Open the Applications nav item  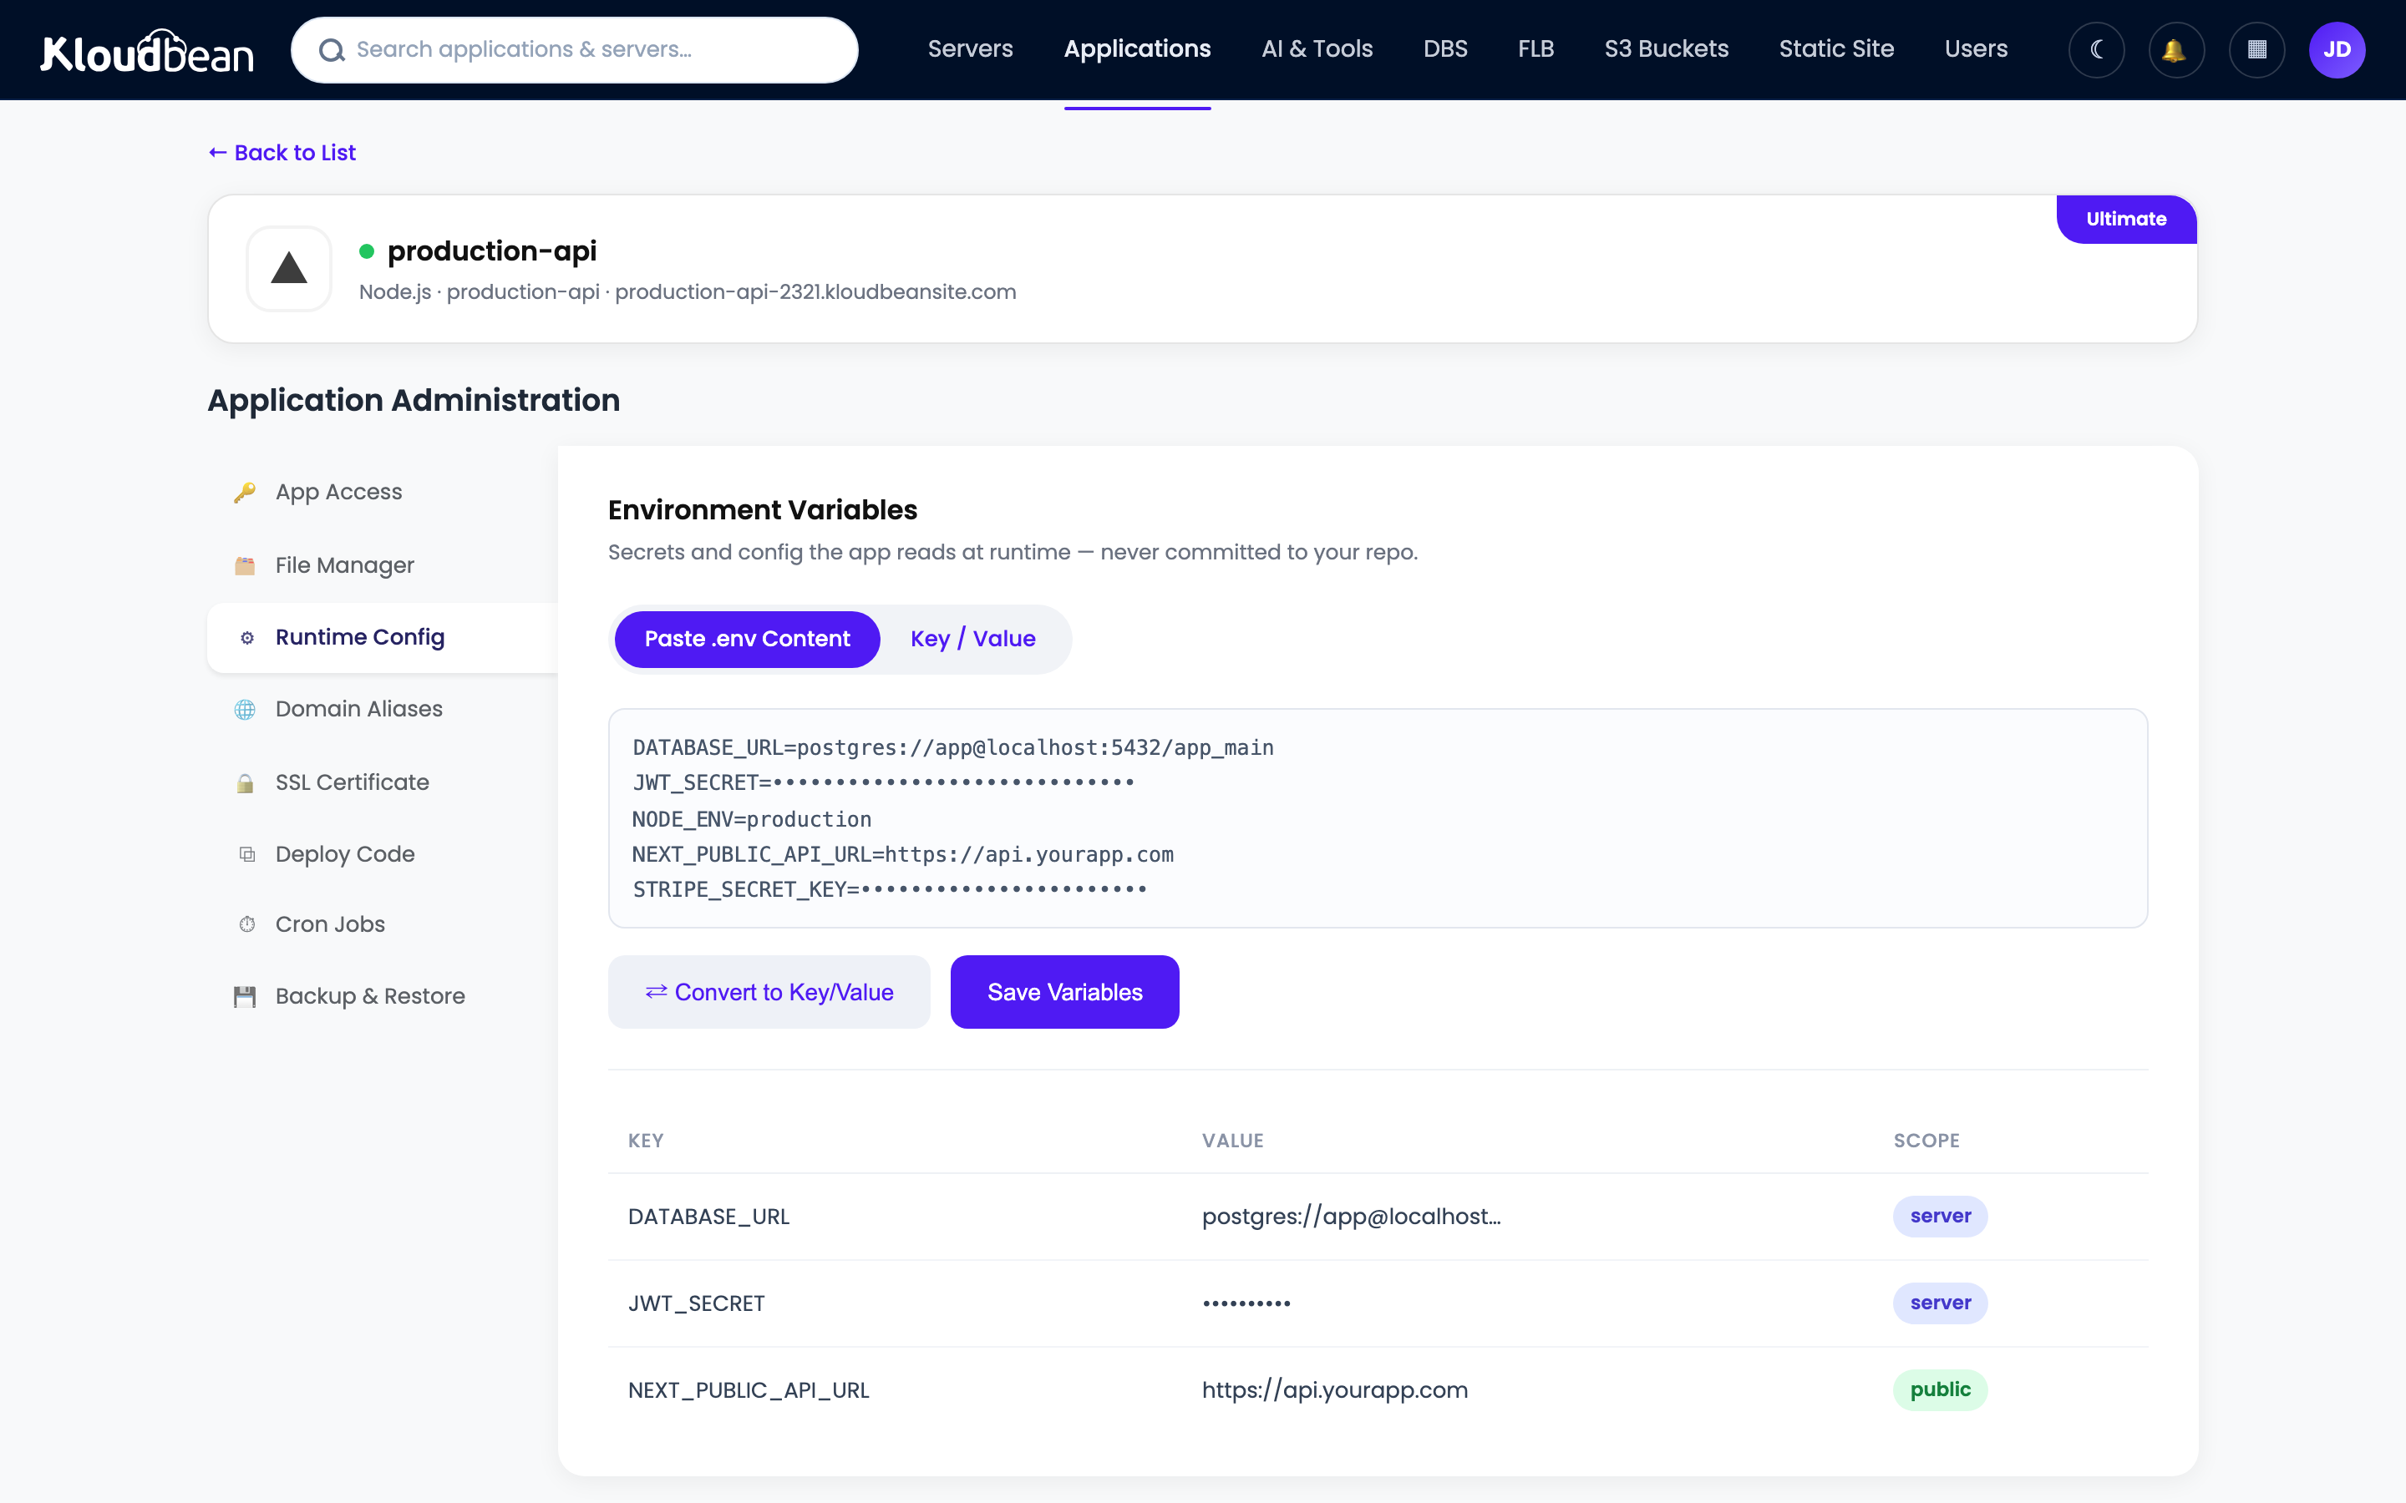(x=1137, y=48)
